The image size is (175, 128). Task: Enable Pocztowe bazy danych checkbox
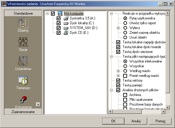click(125, 104)
